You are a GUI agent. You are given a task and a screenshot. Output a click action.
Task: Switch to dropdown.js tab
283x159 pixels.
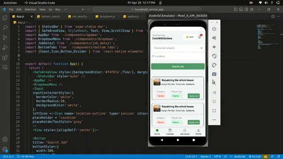click(105, 16)
